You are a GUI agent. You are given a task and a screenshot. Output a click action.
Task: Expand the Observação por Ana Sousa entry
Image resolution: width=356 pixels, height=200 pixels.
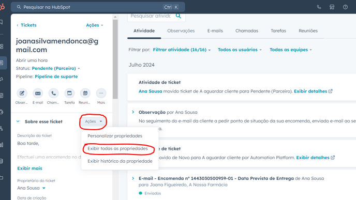coord(133,112)
